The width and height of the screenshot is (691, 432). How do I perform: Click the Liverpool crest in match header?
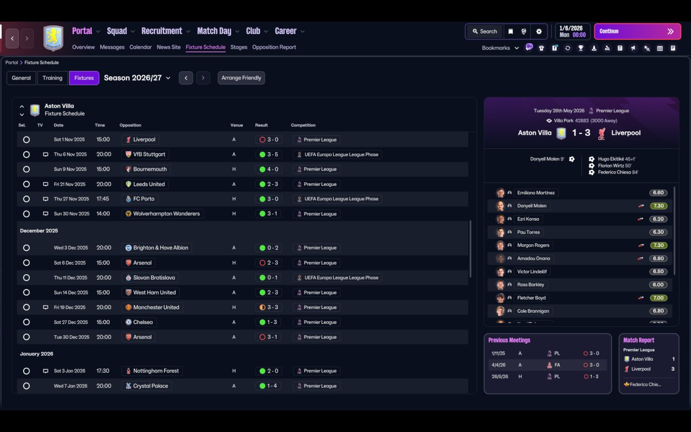pos(601,133)
